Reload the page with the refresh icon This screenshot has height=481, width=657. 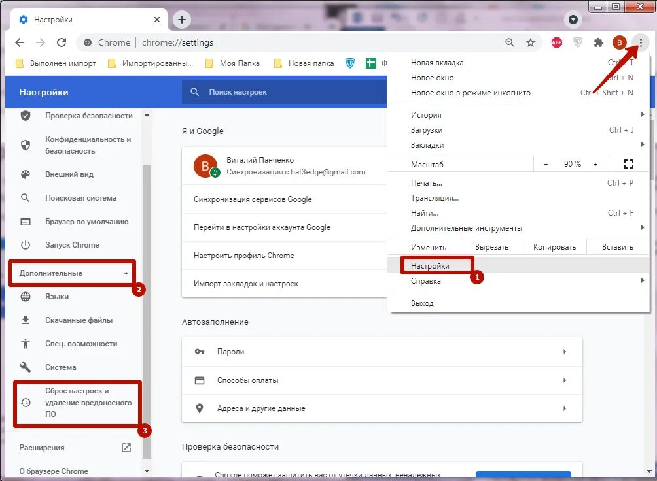pos(62,42)
